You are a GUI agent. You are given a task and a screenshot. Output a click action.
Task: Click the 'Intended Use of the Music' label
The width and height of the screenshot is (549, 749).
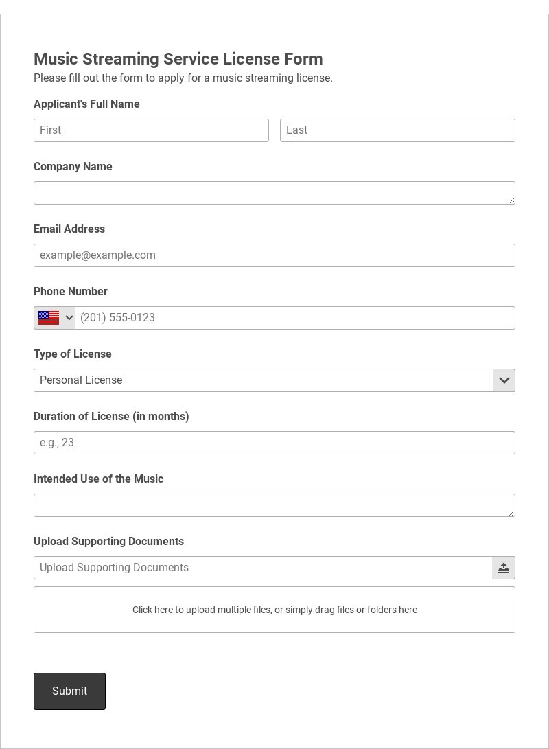98,479
